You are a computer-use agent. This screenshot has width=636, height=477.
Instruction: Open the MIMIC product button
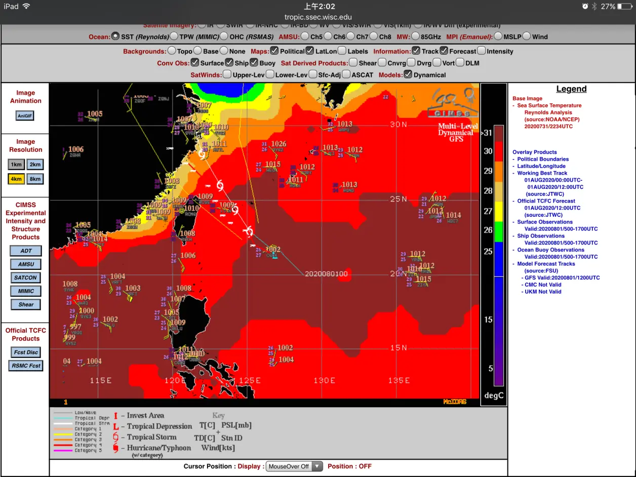[26, 291]
